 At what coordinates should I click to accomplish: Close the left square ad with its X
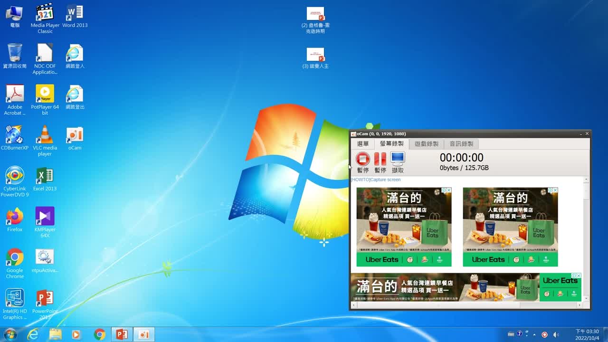coord(449,190)
